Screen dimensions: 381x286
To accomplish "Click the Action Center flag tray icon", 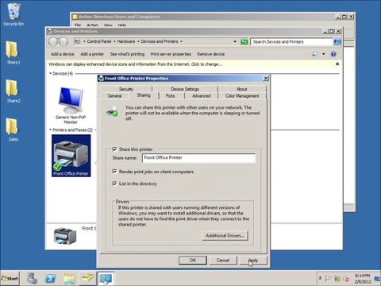I will [x=328, y=279].
